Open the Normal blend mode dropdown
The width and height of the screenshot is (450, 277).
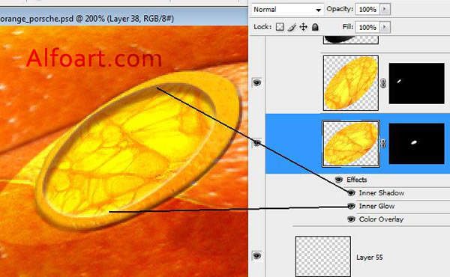tap(287, 10)
